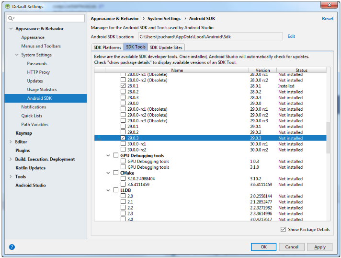This screenshot has height=258, width=341.
Task: Click the Android SDK Location path field
Action: click(x=210, y=36)
